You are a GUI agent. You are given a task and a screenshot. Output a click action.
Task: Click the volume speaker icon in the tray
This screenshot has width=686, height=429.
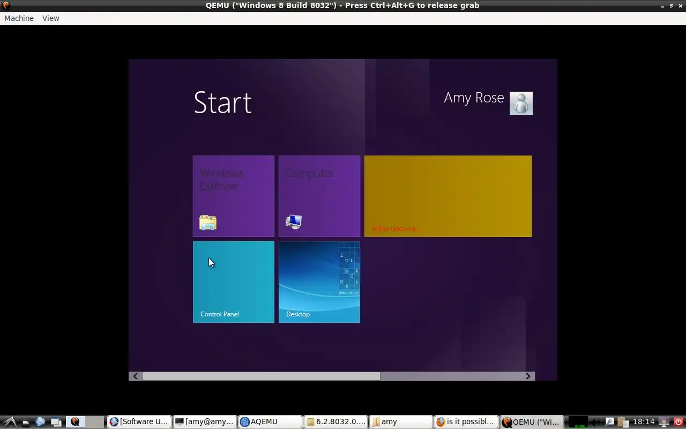595,422
